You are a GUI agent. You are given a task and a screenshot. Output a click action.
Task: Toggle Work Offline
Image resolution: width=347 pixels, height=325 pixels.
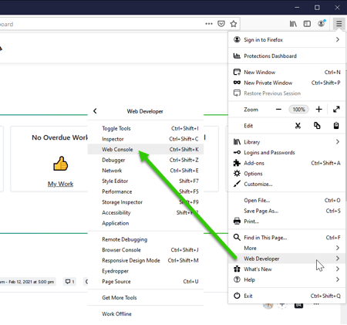tap(146, 314)
